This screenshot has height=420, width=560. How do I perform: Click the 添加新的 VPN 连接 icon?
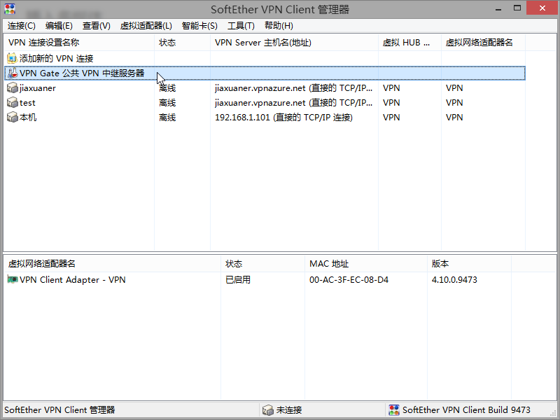click(x=13, y=58)
